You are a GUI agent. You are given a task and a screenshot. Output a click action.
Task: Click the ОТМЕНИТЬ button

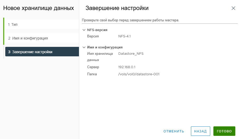[174, 131]
